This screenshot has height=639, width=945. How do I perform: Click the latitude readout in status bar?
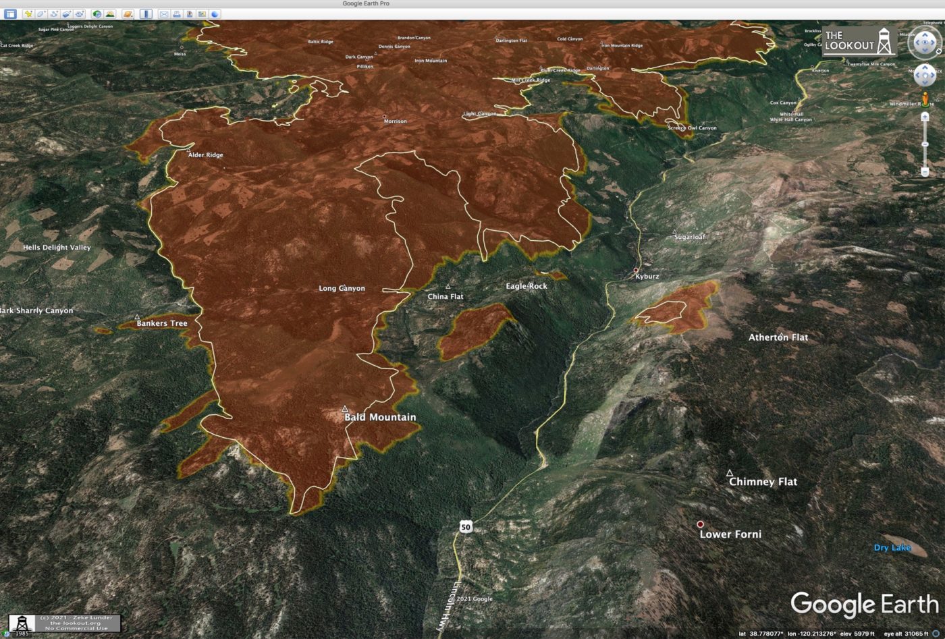click(x=761, y=634)
